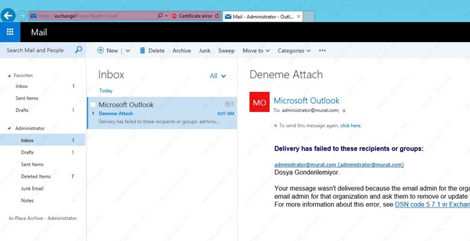
Task: Click the administrator@murat.com recipient link
Action: click(x=339, y=164)
